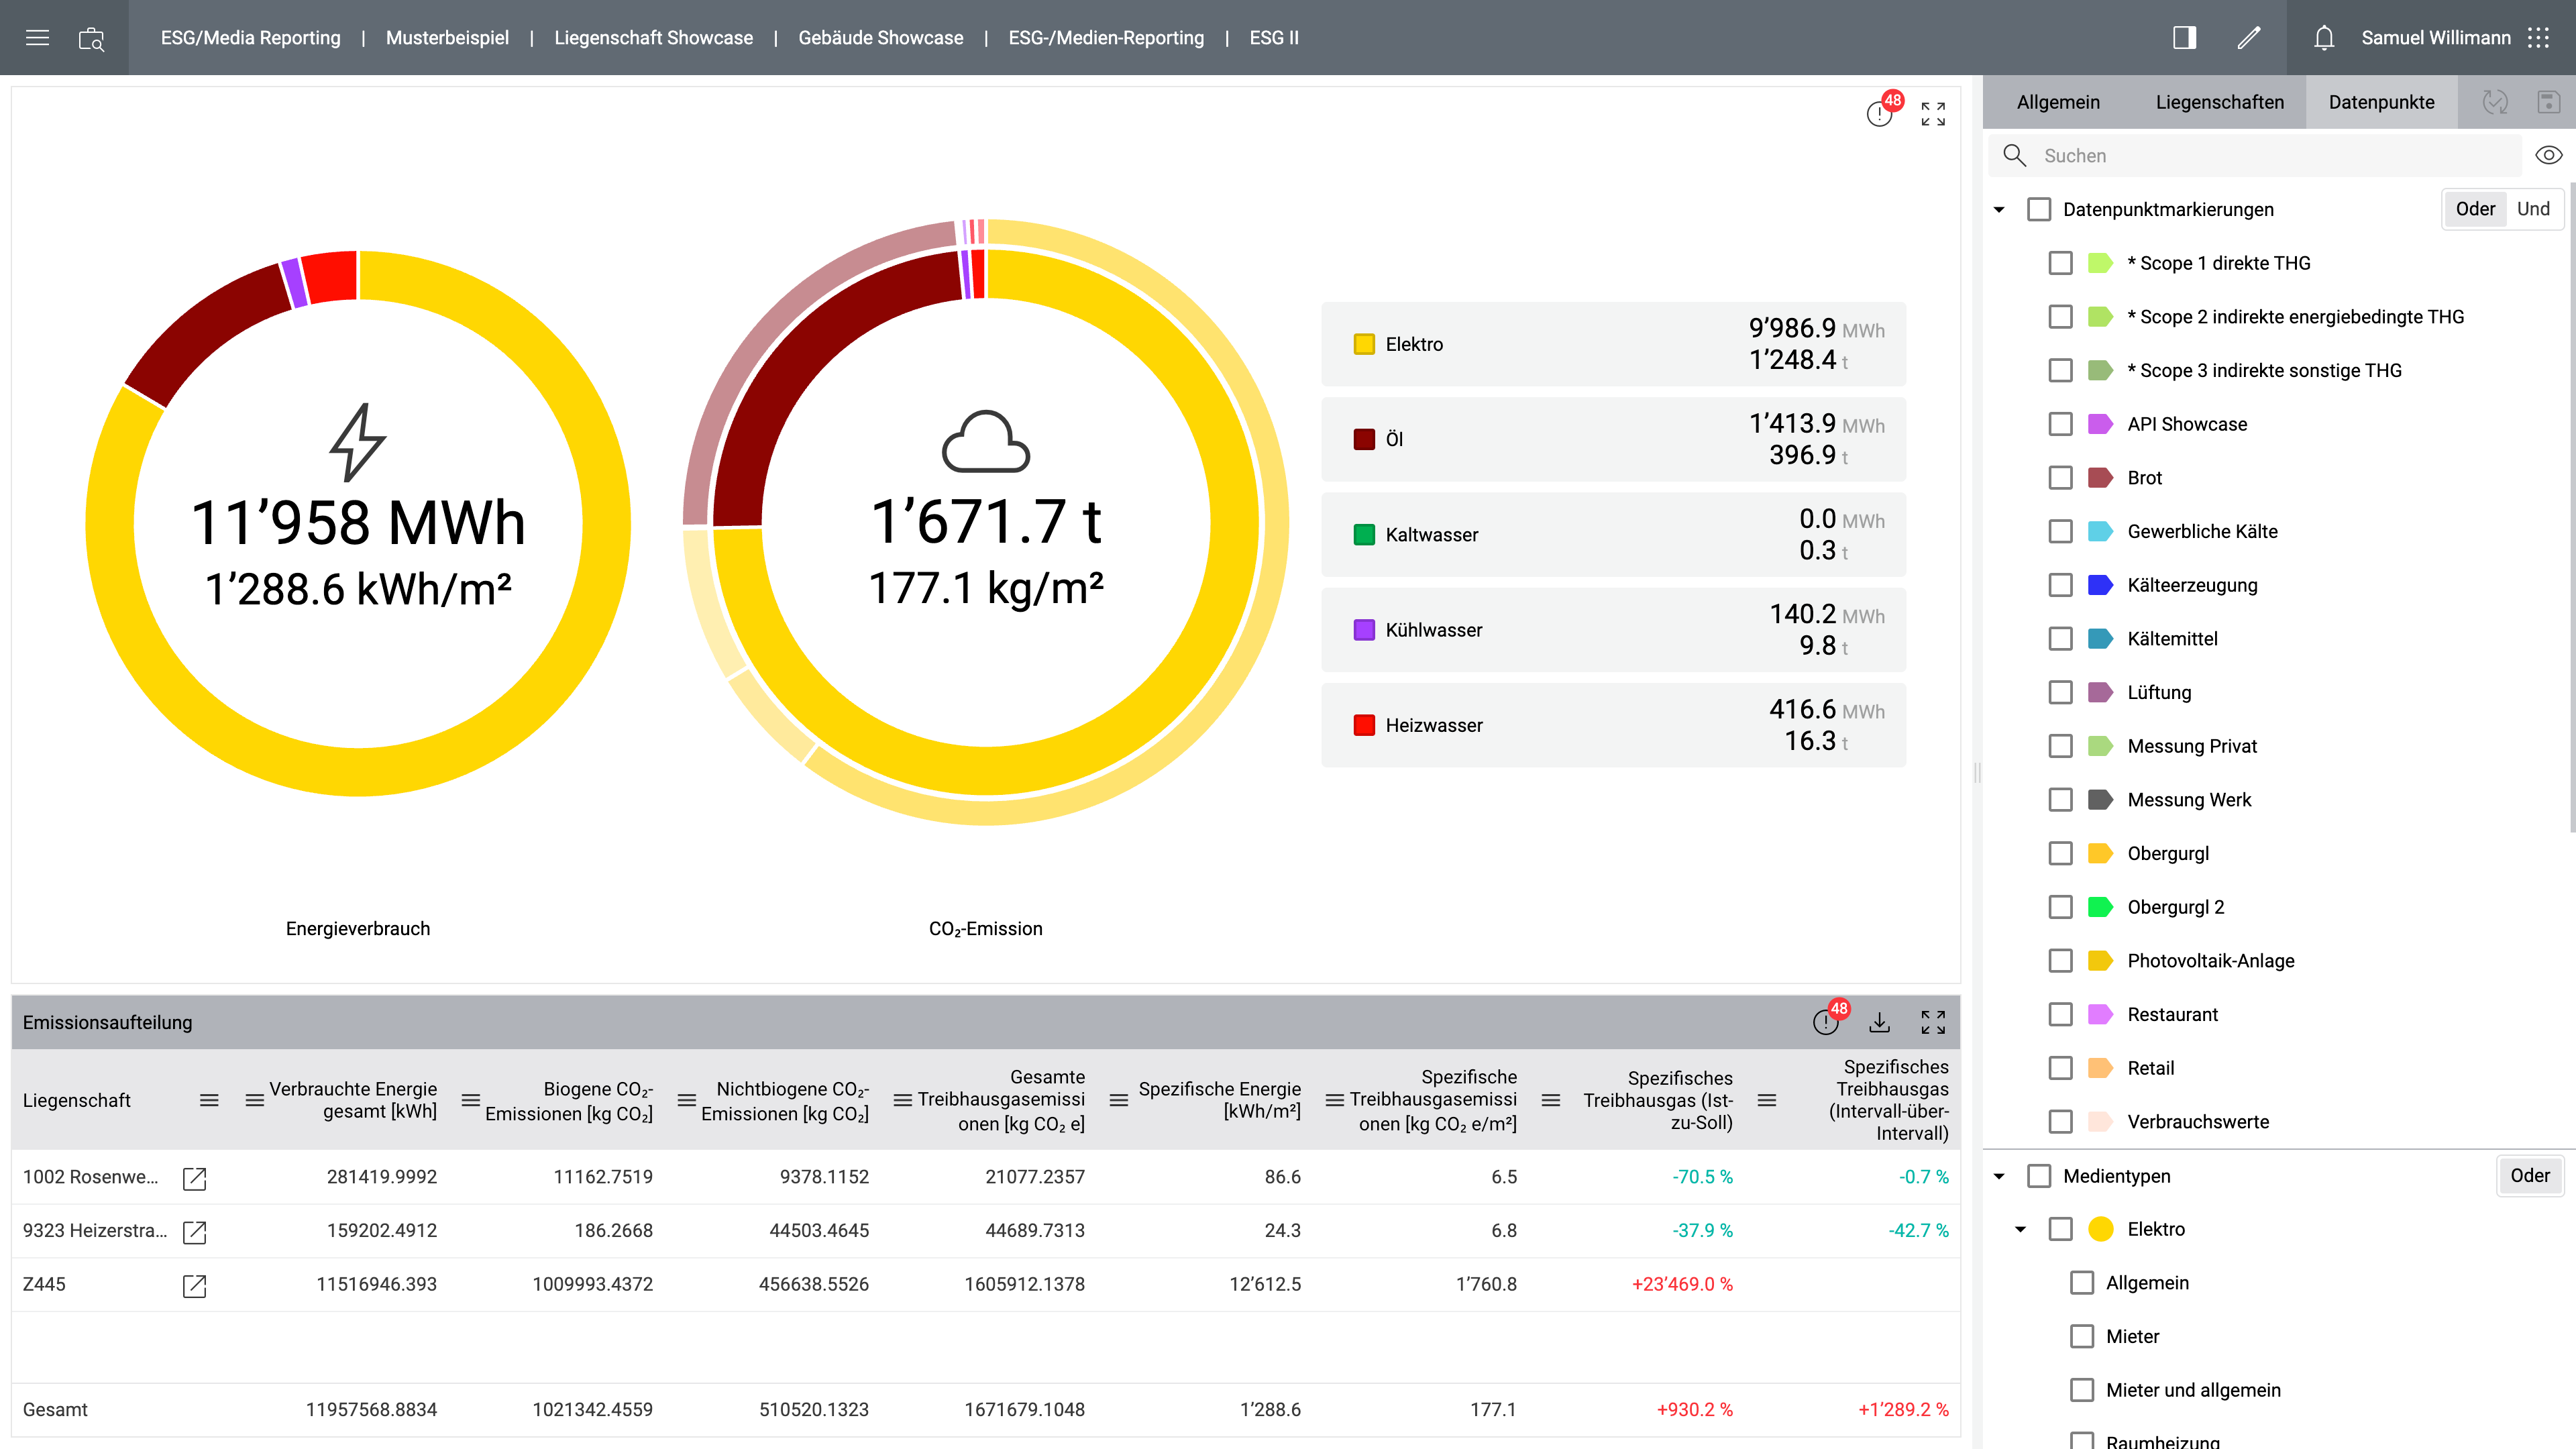
Task: Click the folder search icon
Action: [91, 38]
